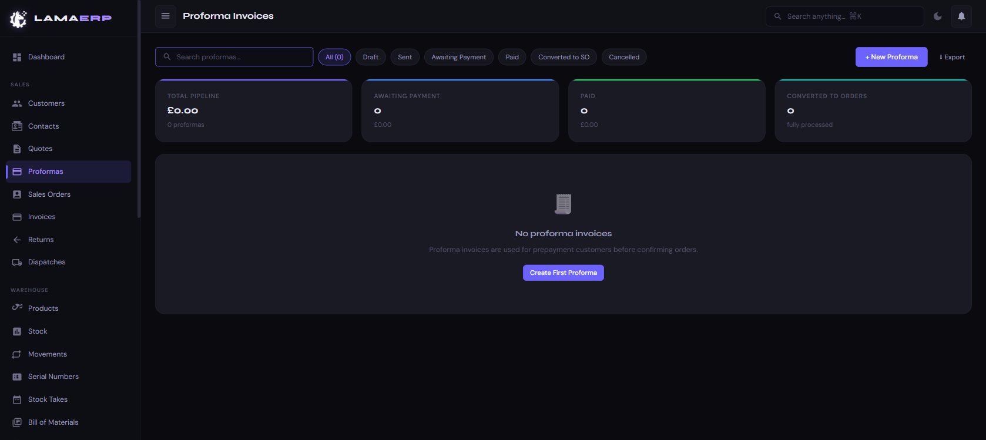
Task: Go to Dispatches via truck icon
Action: point(17,263)
